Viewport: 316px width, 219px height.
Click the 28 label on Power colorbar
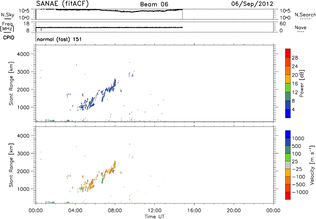(295, 58)
